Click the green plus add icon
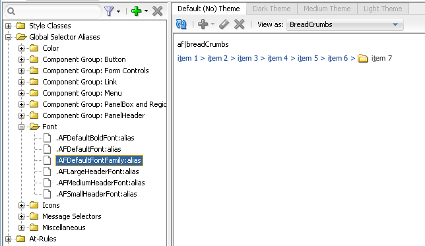 click(x=136, y=11)
